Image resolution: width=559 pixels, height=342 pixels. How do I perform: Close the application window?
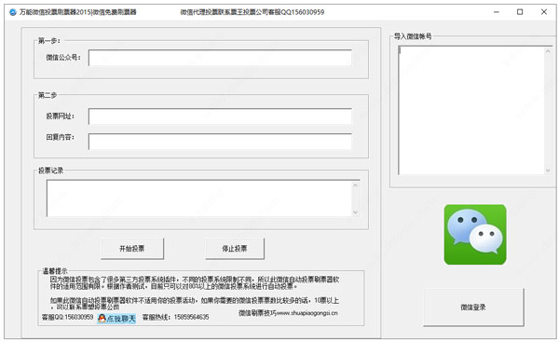click(x=544, y=12)
